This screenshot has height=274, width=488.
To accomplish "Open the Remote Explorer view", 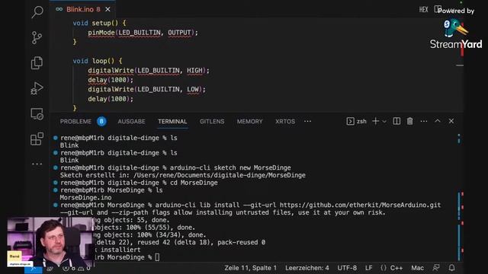I will [37, 113].
